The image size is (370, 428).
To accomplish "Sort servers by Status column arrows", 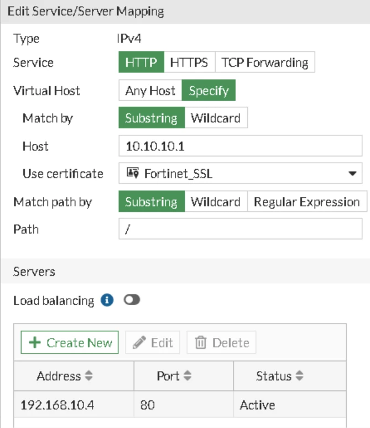I will click(x=300, y=375).
